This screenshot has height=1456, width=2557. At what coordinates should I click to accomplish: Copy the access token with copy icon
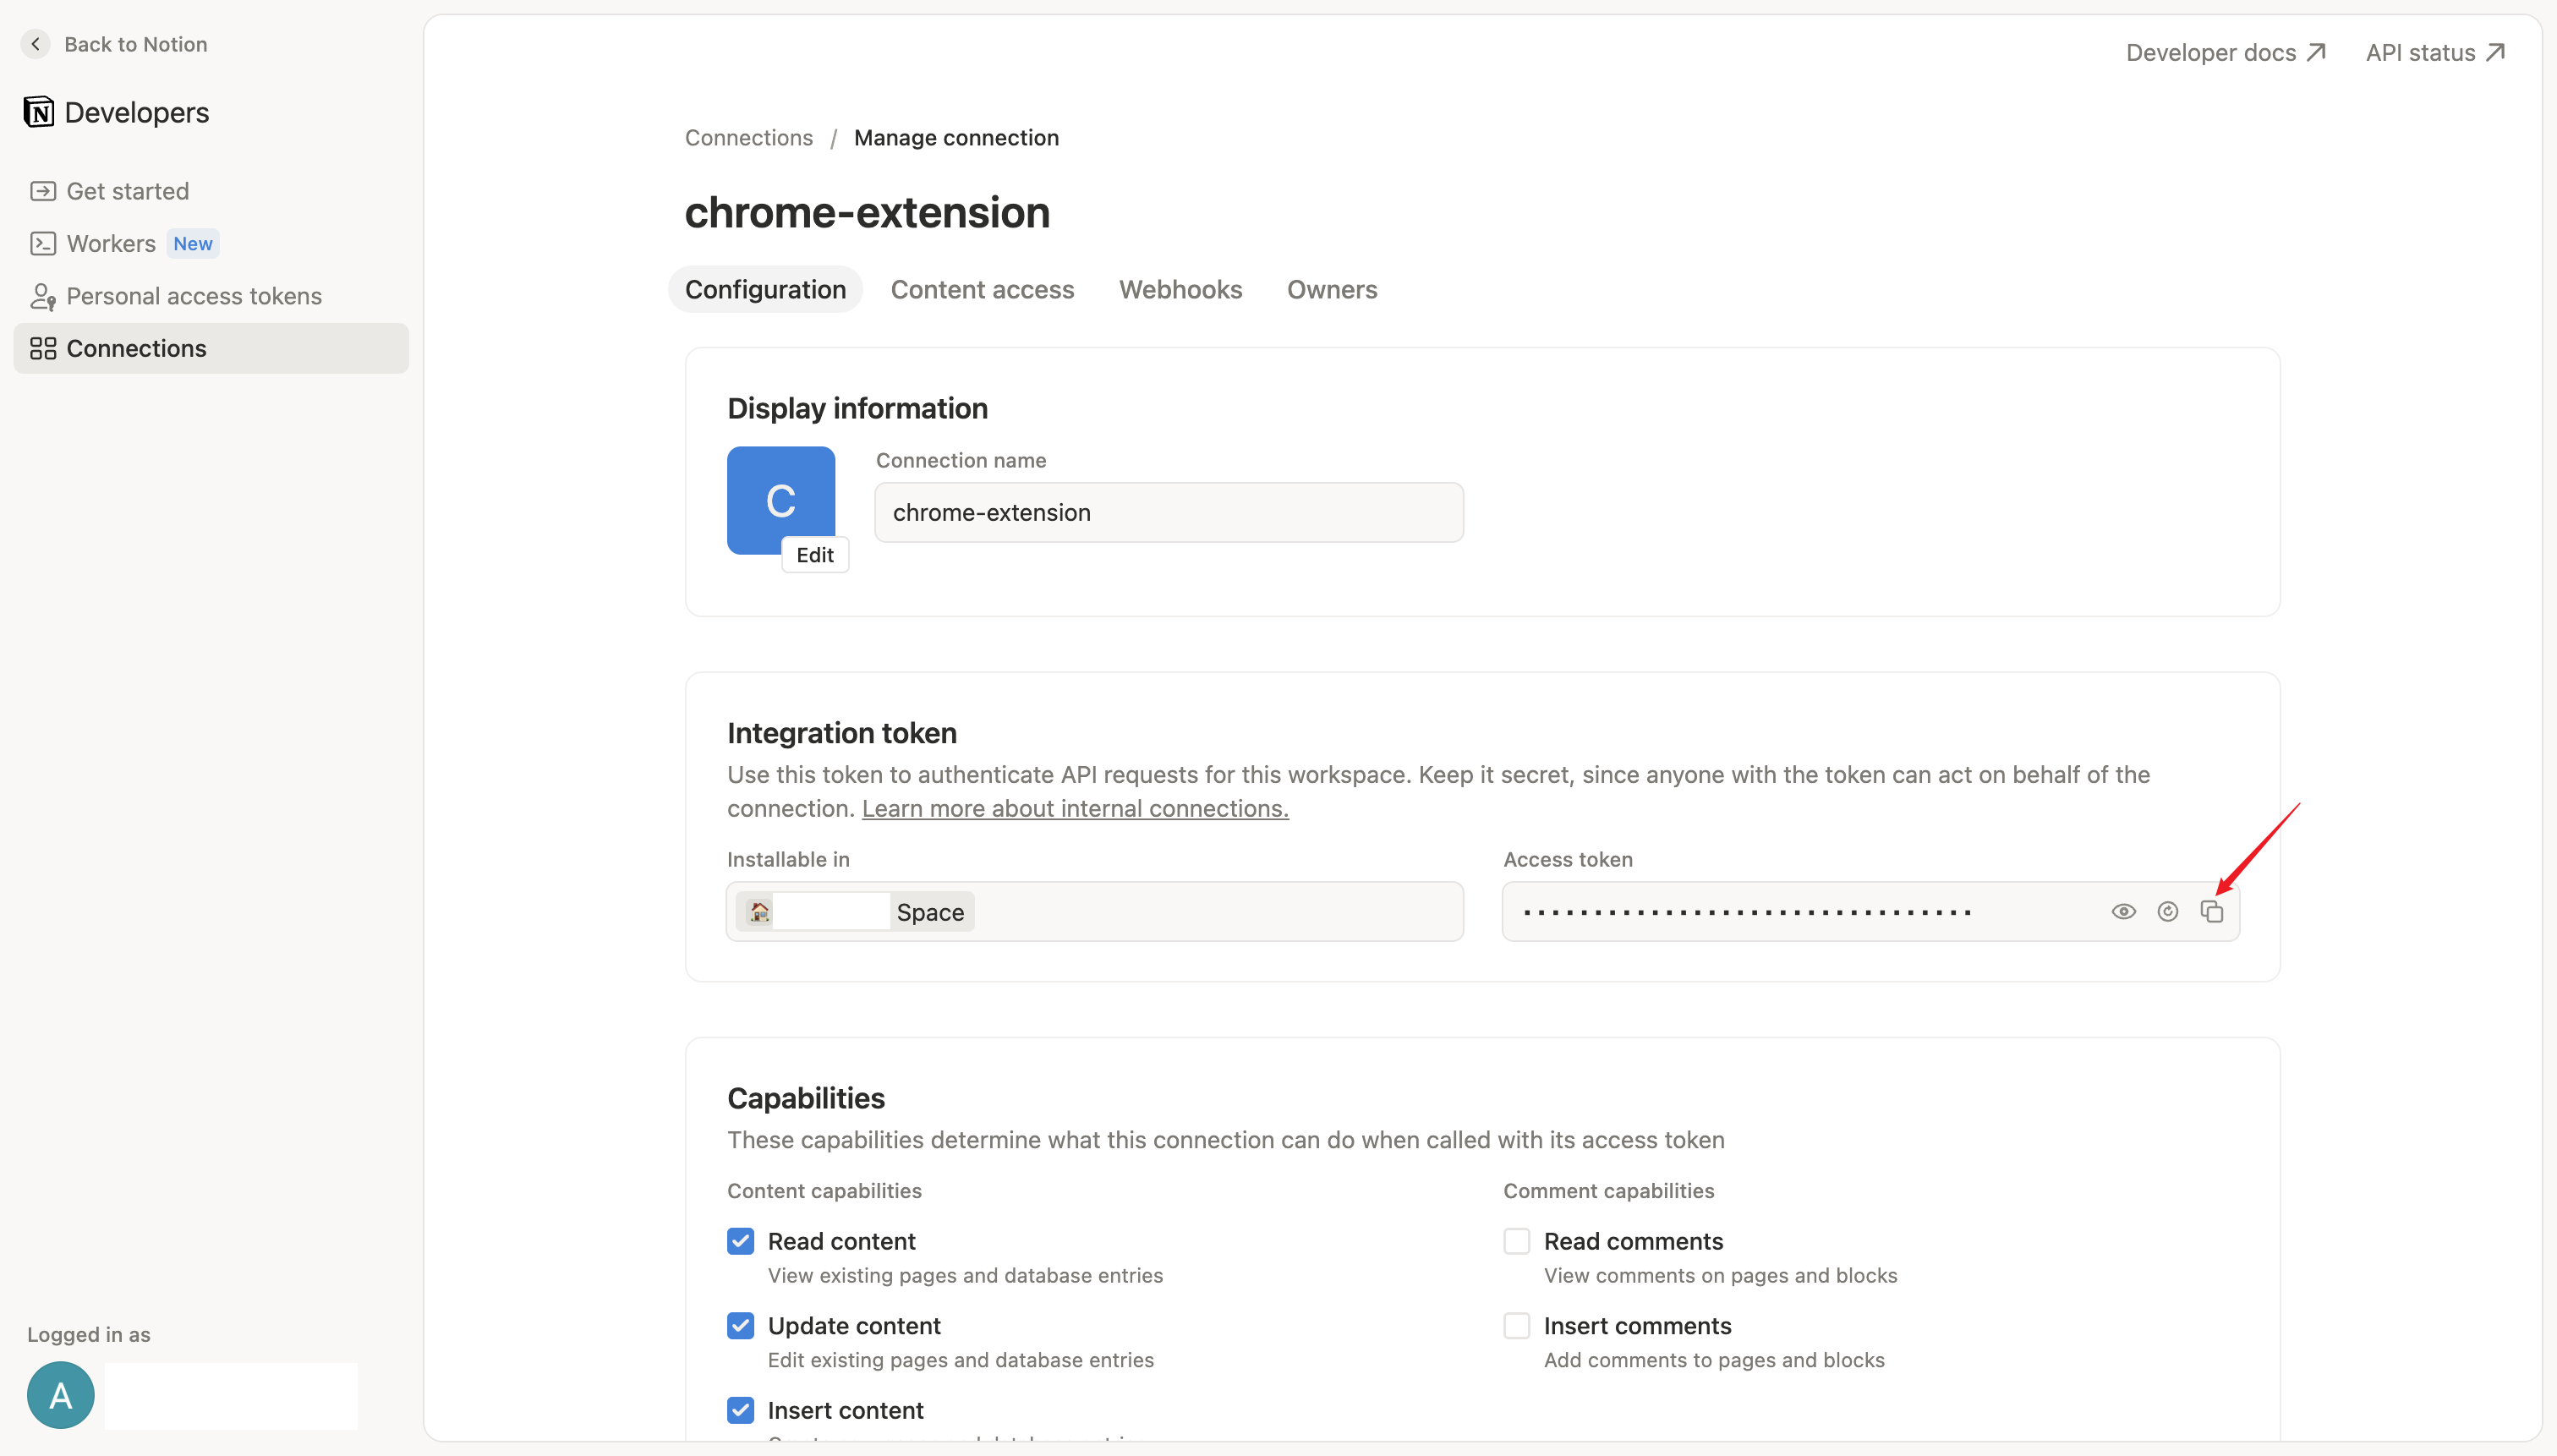tap(2211, 911)
